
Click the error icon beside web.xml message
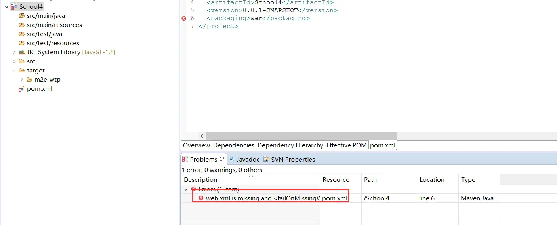coord(201,198)
